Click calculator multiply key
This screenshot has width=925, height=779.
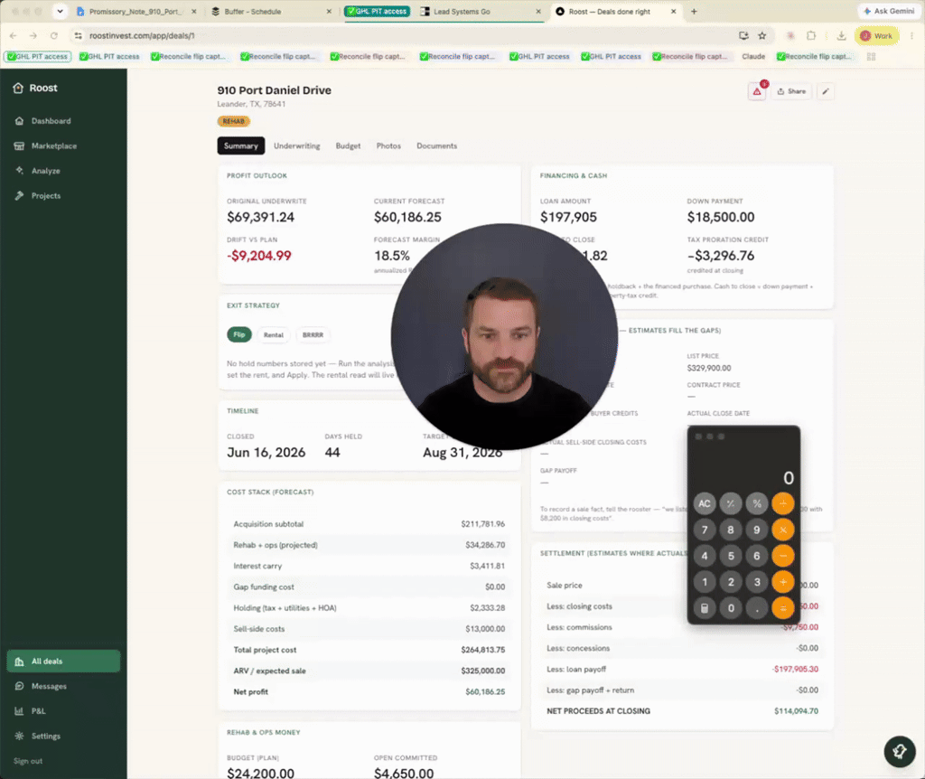pos(783,530)
